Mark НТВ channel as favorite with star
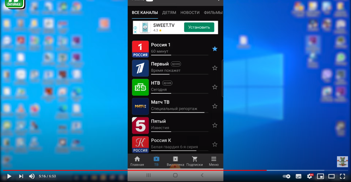This screenshot has height=182, width=351. coord(215,87)
